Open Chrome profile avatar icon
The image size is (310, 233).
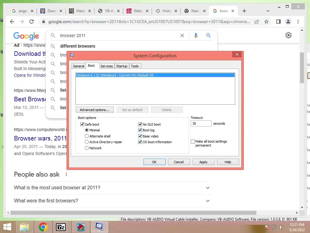pos(288,22)
